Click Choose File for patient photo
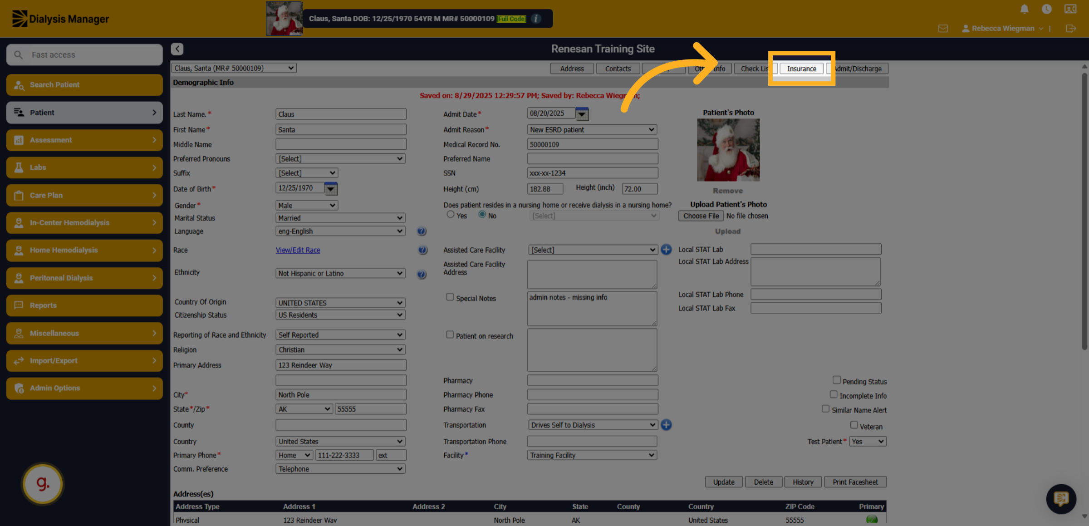This screenshot has width=1089, height=526. point(701,216)
